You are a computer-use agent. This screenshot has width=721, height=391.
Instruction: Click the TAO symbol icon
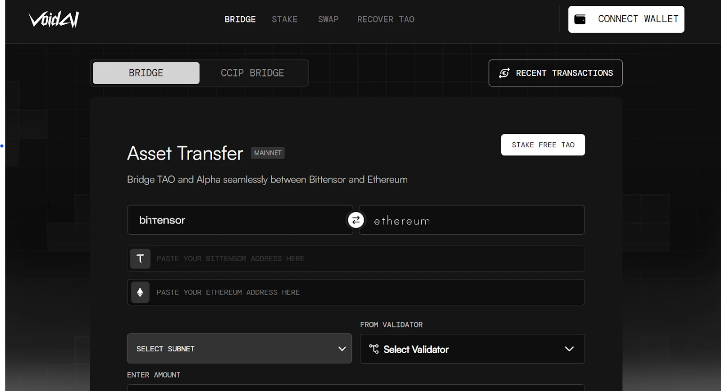click(140, 259)
